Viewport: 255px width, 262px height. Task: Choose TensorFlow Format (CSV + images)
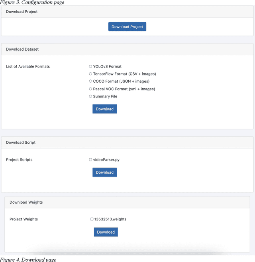click(90, 74)
